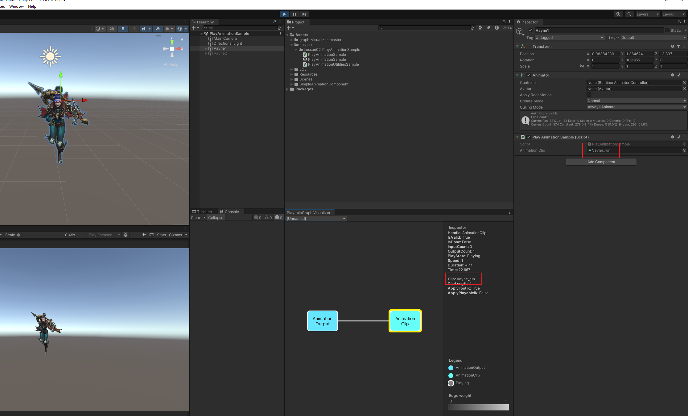688x416 pixels.
Task: Switch to the Timeline tab
Action: (202, 212)
